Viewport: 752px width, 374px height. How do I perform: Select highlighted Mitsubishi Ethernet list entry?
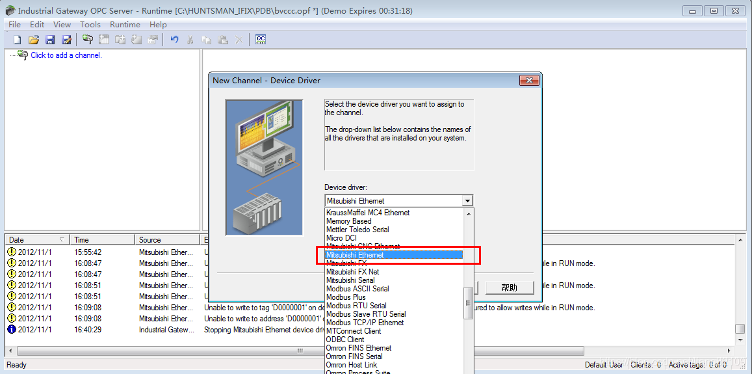pyautogui.click(x=394, y=255)
